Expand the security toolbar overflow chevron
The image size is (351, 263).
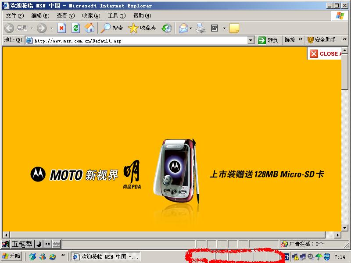[345, 39]
